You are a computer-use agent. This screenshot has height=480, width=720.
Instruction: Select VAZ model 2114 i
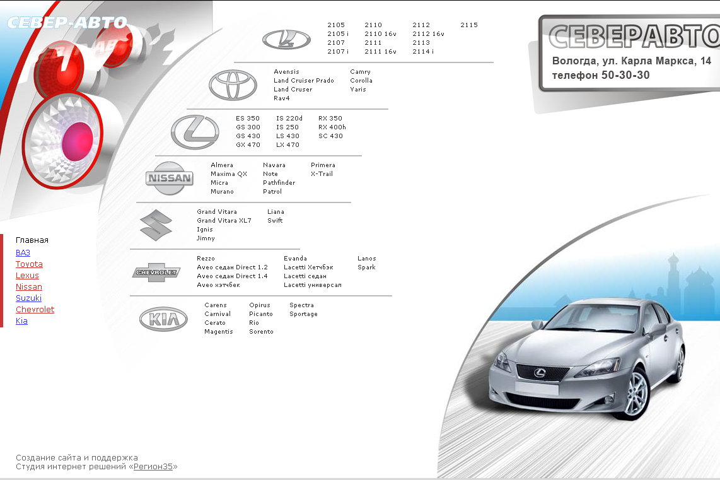click(x=423, y=52)
